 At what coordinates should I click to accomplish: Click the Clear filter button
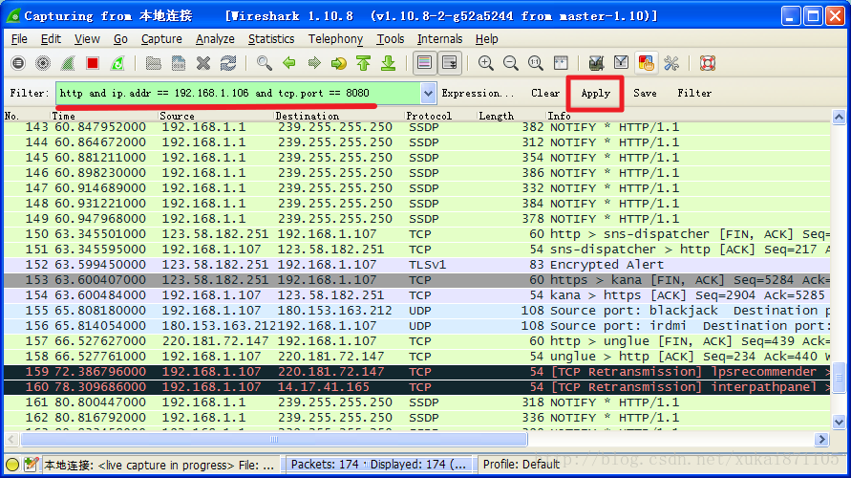(545, 94)
